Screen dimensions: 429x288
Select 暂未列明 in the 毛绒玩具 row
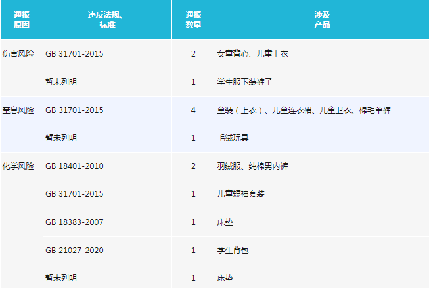click(60, 138)
